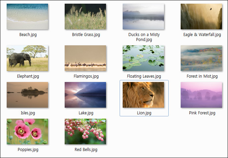The height and width of the screenshot is (158, 228).
Task: Select the Lake.jpg image
Action: click(x=85, y=95)
